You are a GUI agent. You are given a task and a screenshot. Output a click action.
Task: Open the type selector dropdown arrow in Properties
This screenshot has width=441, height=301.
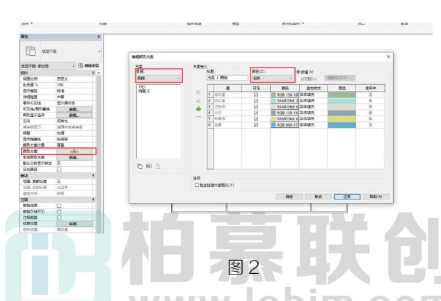(x=99, y=51)
